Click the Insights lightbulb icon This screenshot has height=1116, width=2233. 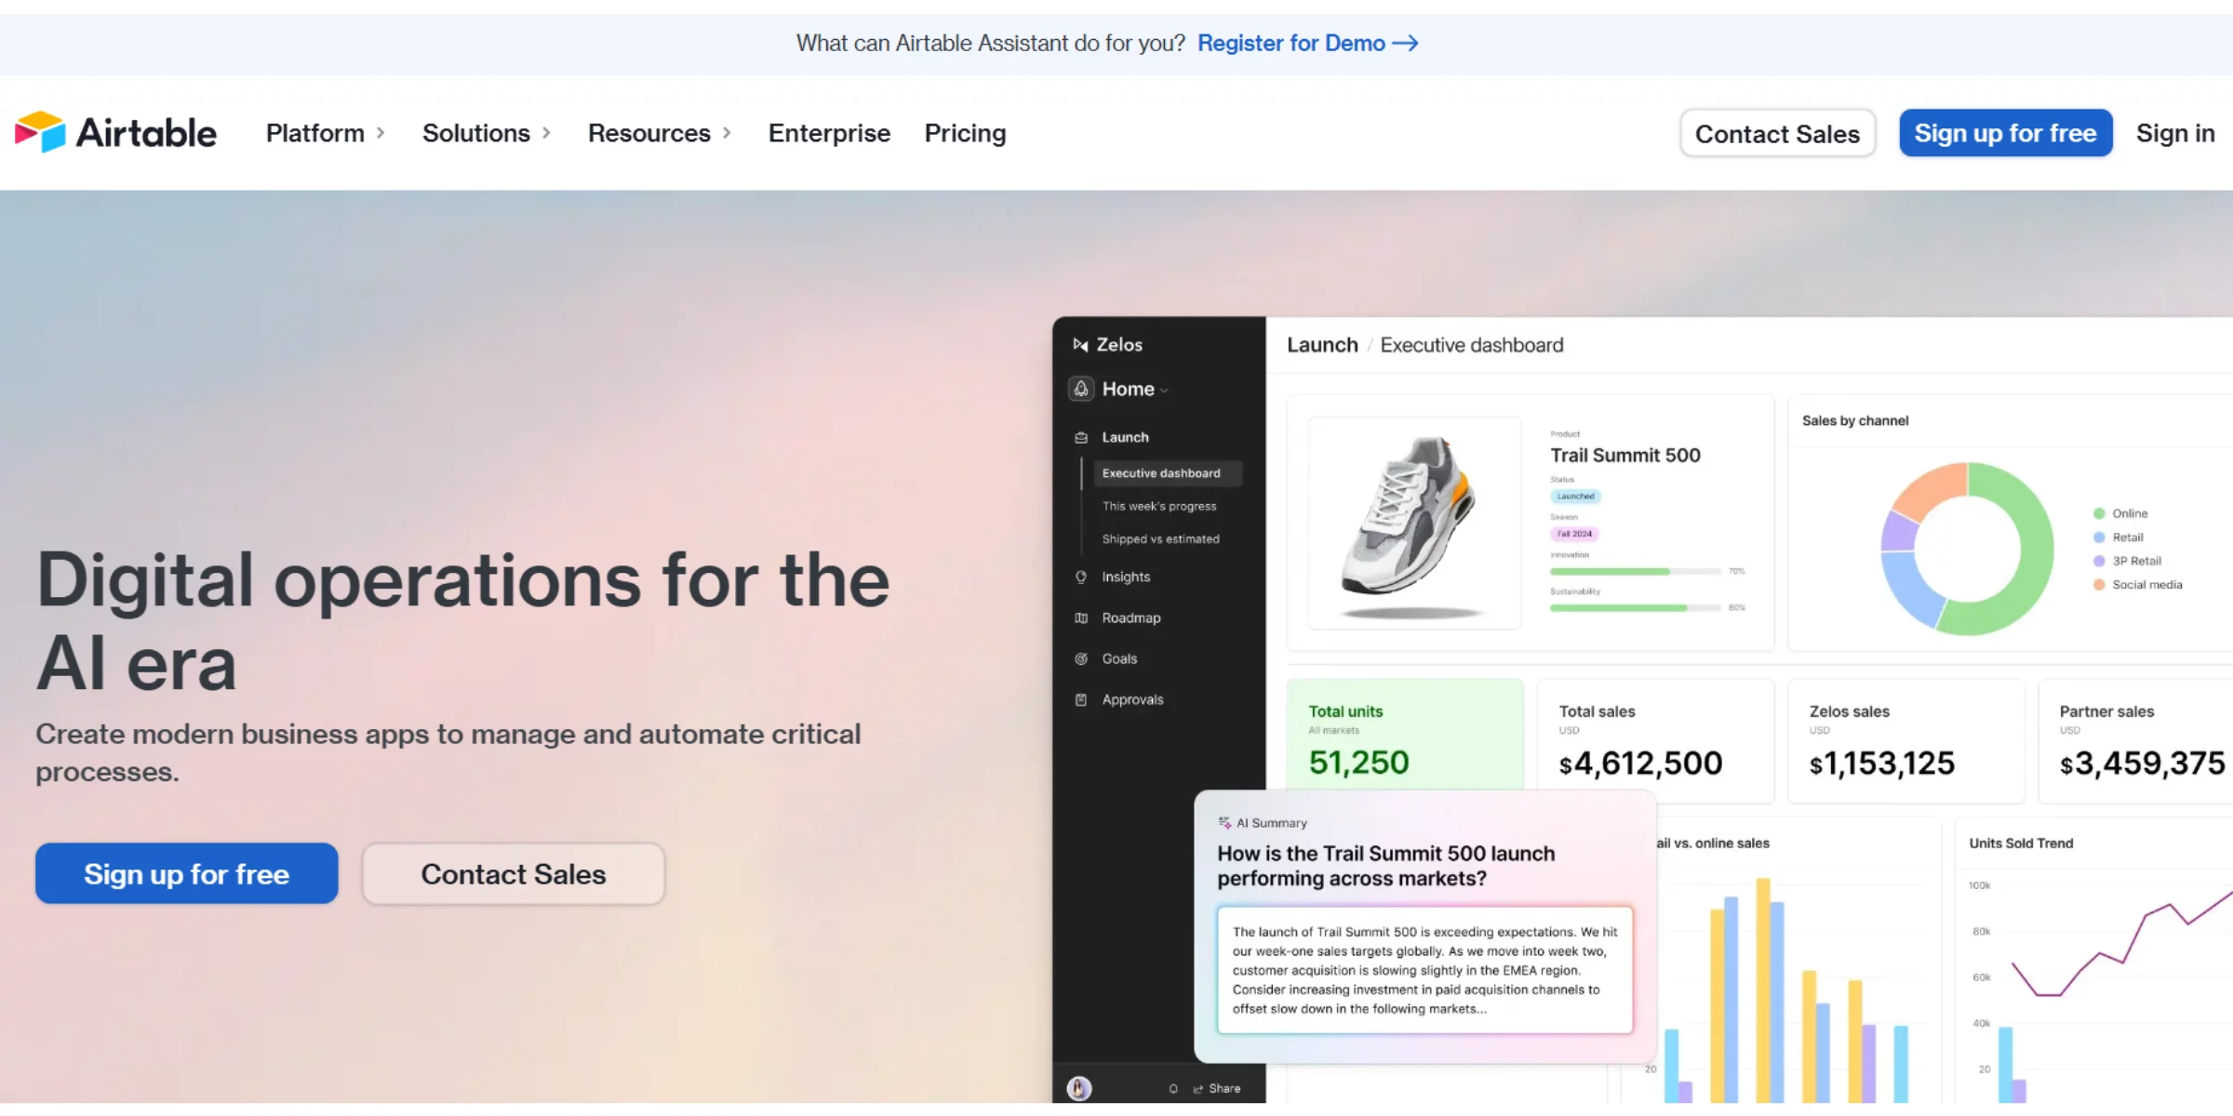[1081, 577]
